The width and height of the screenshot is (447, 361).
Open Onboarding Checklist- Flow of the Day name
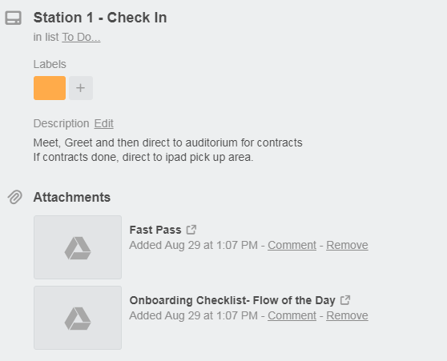pos(232,300)
